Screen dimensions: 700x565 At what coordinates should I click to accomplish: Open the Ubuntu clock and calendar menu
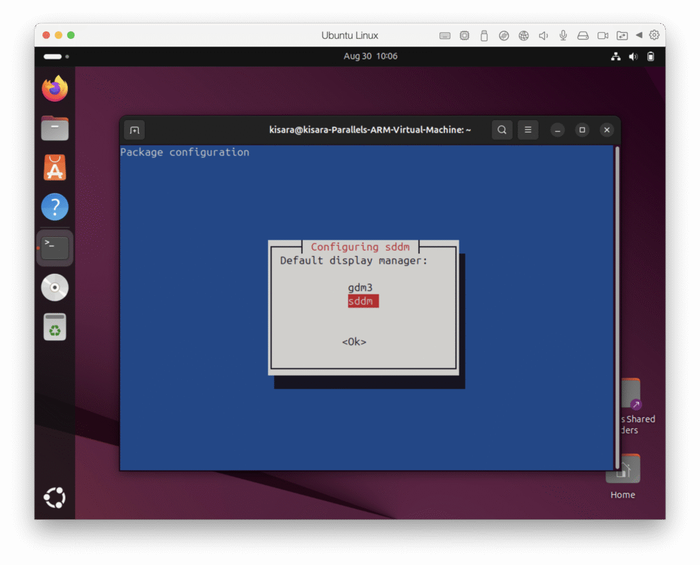[x=370, y=56]
